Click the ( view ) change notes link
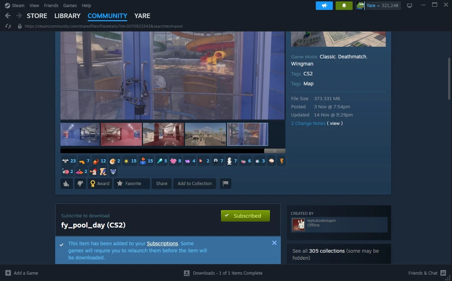The height and width of the screenshot is (281, 452). coord(335,123)
